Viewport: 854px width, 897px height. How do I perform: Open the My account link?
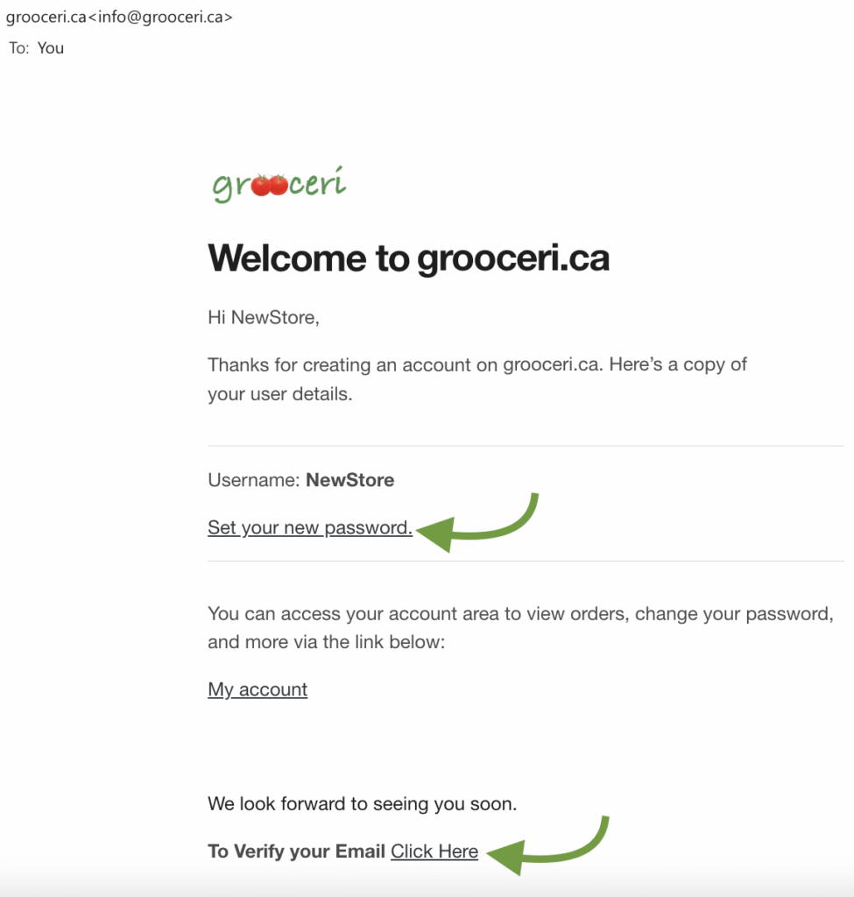click(x=258, y=689)
